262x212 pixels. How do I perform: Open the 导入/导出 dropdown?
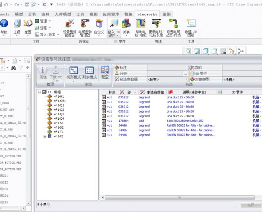coord(47,35)
